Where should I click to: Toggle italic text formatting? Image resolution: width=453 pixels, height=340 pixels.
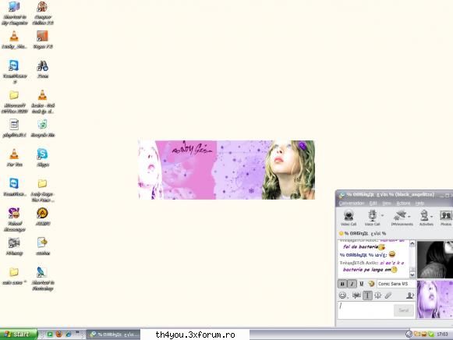coord(352,284)
